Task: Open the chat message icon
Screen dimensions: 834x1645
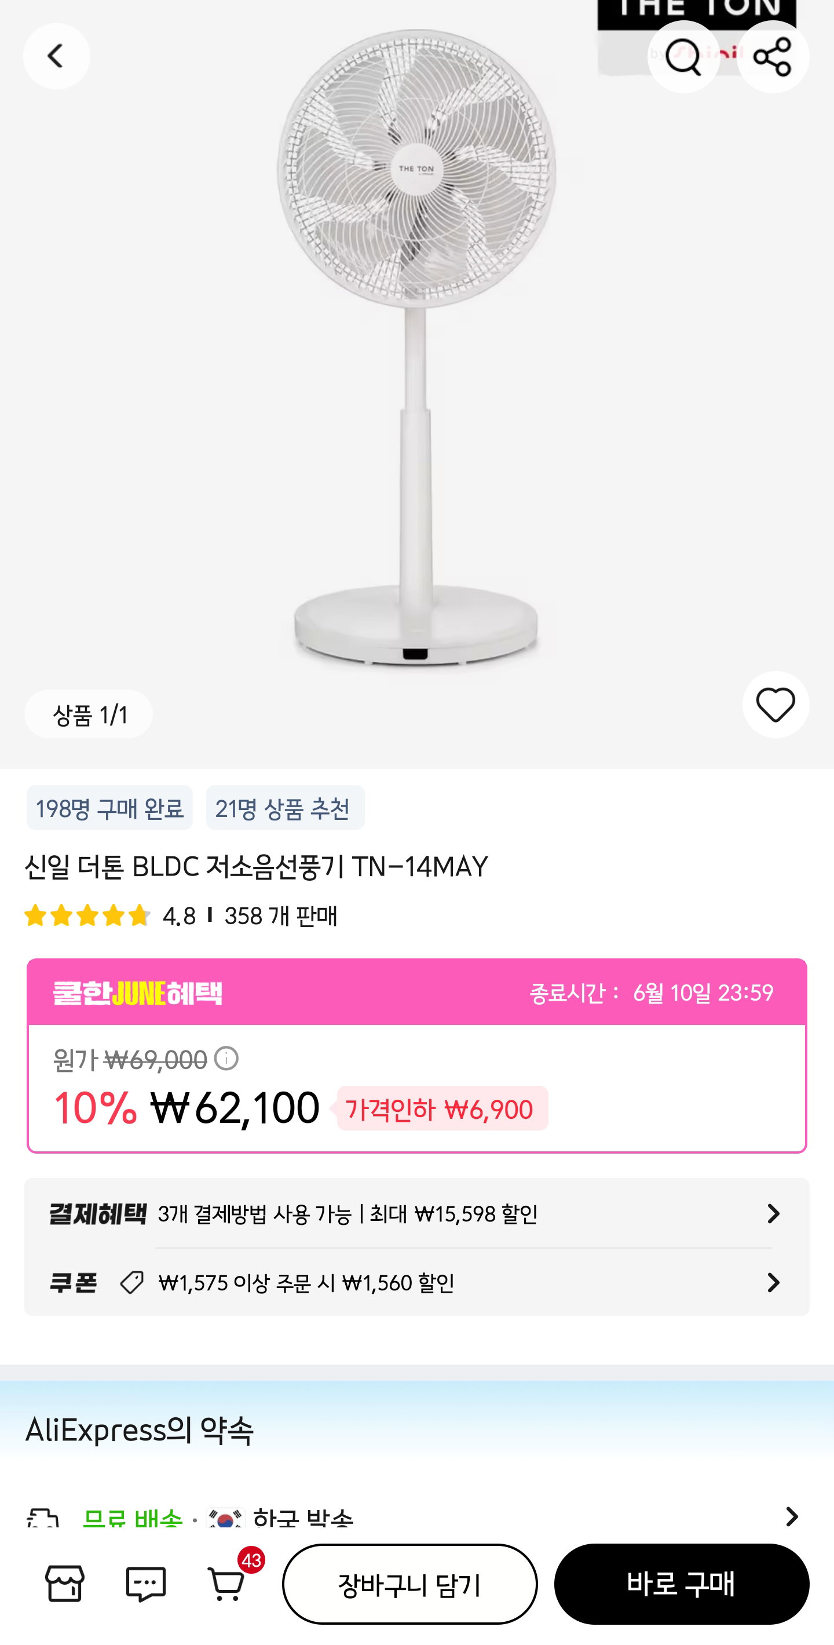Action: [x=145, y=1584]
